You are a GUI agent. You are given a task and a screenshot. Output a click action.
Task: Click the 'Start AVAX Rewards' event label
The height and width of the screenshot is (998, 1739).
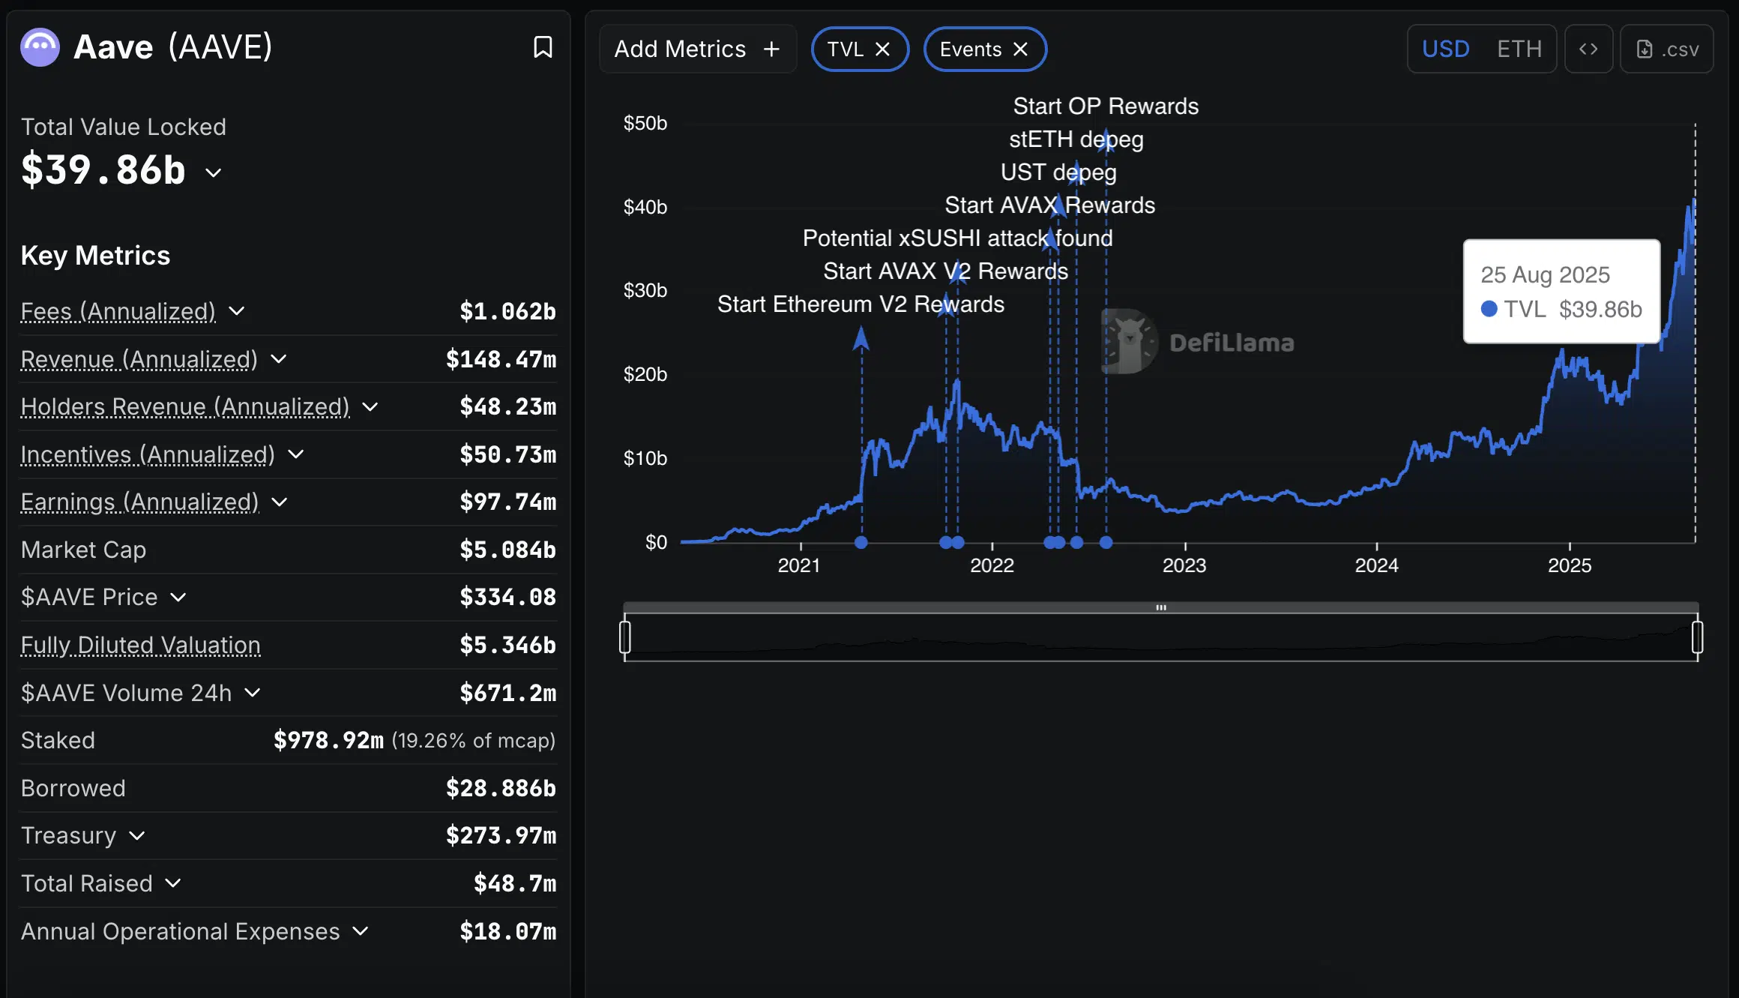[1049, 205]
